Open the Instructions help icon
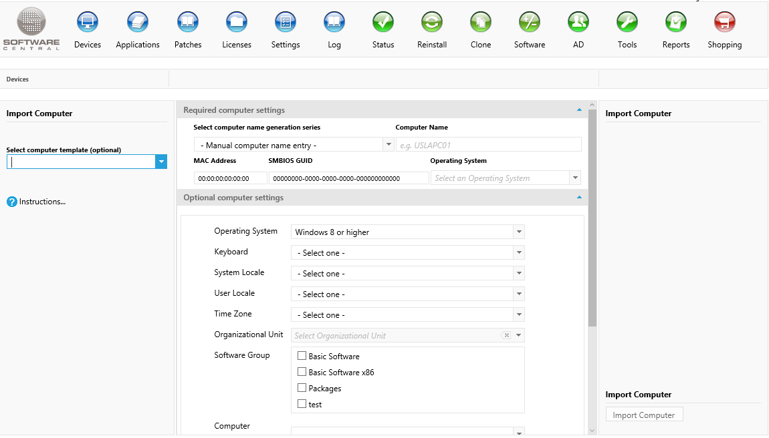The image size is (769, 438). [11, 202]
